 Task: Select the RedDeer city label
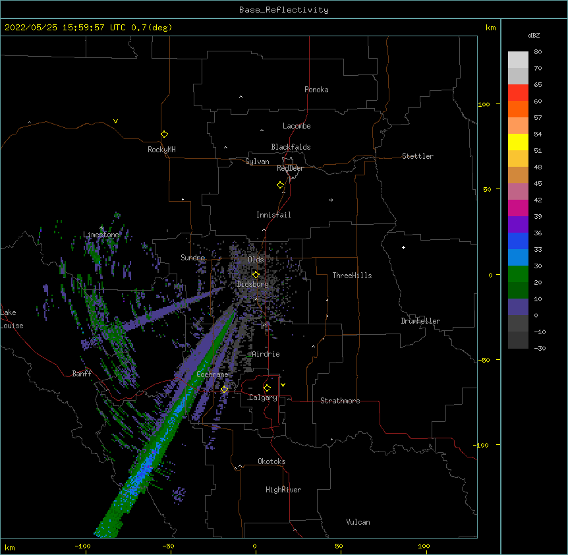pyautogui.click(x=290, y=168)
